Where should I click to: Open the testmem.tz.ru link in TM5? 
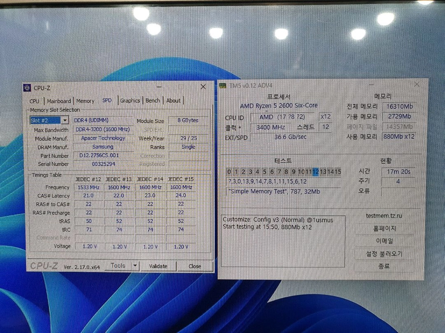pos(384,216)
